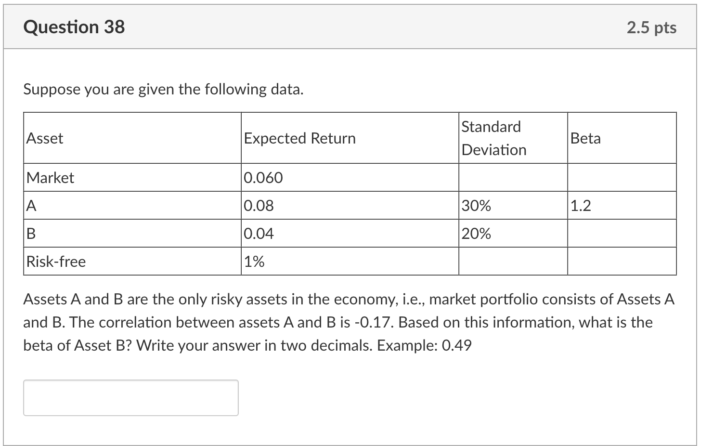Screen dimensions: 726x446
Task: Click the paragraph starting "Assets A and B"
Action: coord(349,322)
